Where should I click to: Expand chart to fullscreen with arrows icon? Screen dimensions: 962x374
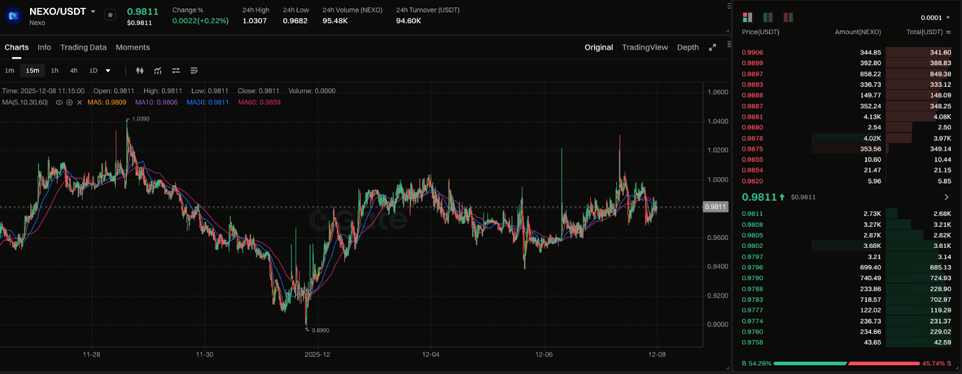point(712,47)
